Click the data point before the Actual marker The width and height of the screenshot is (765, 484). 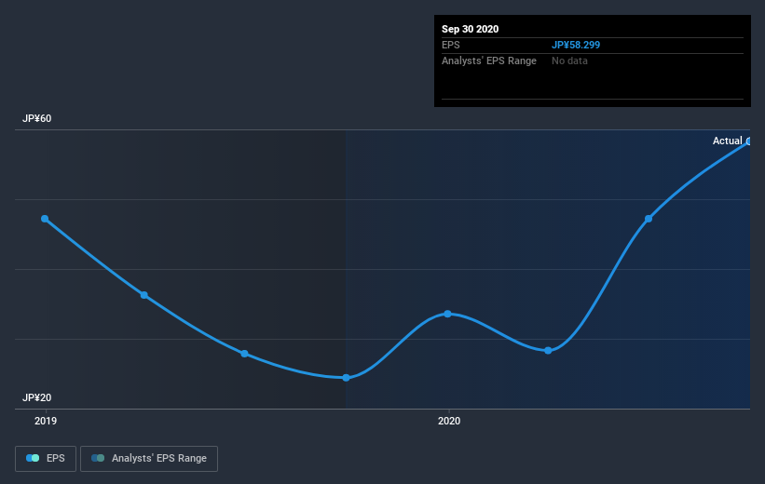pyautogui.click(x=649, y=219)
